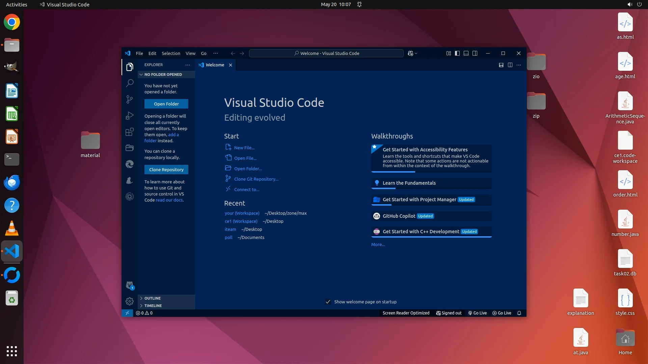Click the Clone Repository button

tap(166, 170)
